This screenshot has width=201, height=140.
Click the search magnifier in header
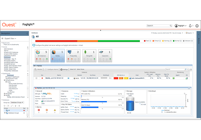pos(171,26)
